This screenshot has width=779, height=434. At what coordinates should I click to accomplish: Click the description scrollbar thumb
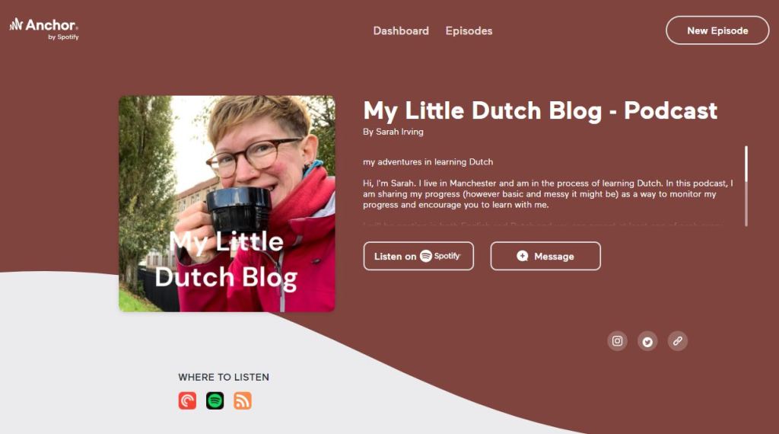click(746, 164)
